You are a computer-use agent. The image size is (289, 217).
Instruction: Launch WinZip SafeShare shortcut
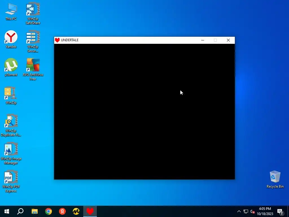(x=33, y=13)
